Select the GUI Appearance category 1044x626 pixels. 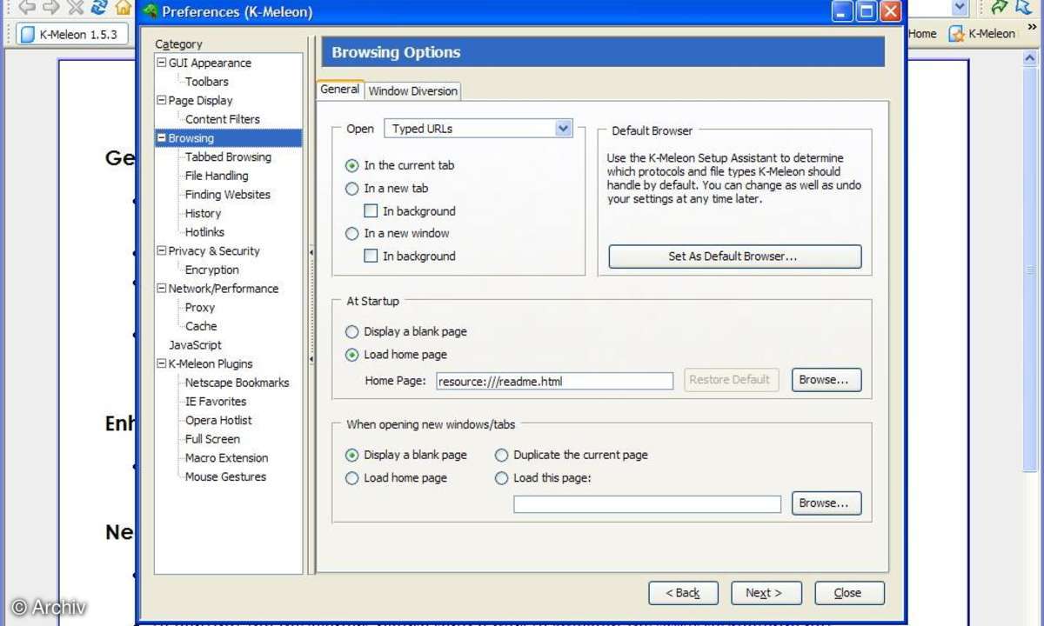click(x=210, y=63)
